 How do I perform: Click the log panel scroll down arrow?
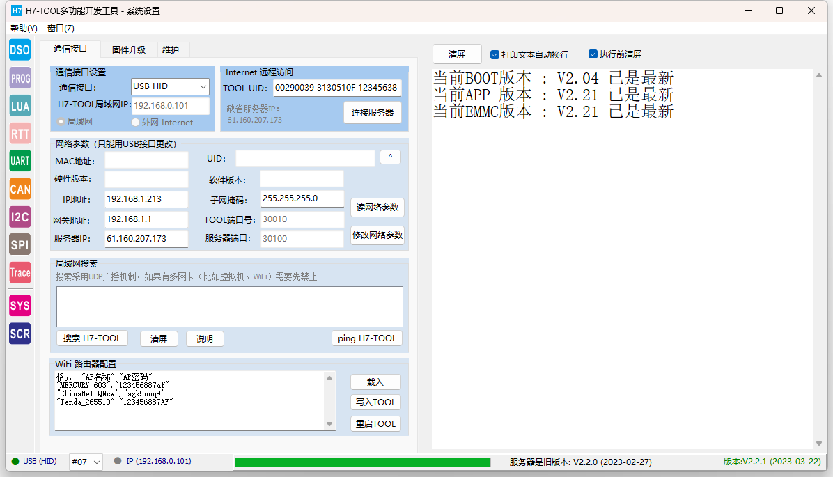click(818, 444)
